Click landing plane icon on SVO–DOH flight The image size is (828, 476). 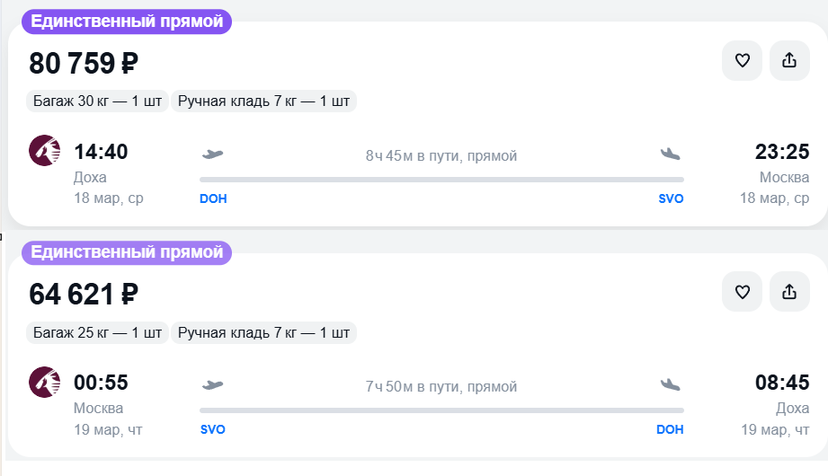click(670, 385)
